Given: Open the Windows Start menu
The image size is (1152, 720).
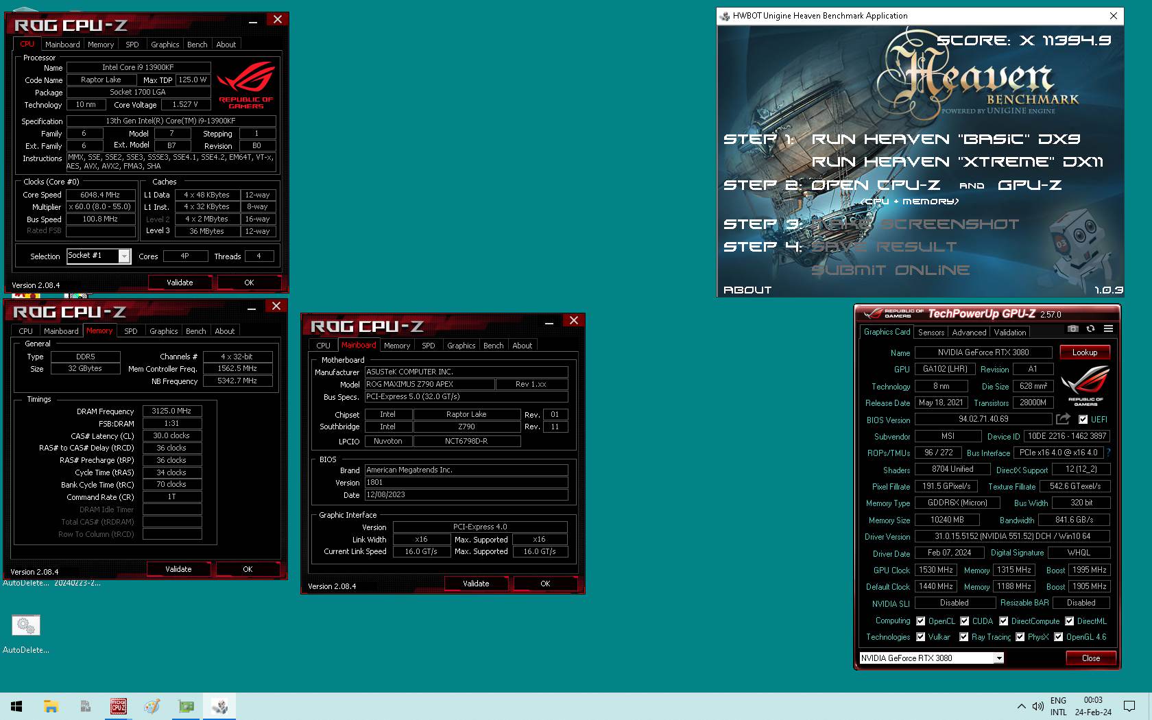Looking at the screenshot, I should coord(16,706).
